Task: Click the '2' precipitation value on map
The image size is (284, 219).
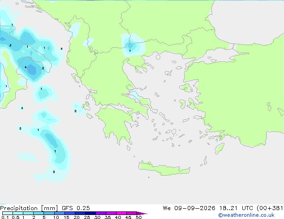Action: (x=43, y=68)
